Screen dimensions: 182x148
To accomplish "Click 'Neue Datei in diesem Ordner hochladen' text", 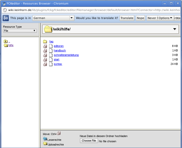I will [104, 136].
